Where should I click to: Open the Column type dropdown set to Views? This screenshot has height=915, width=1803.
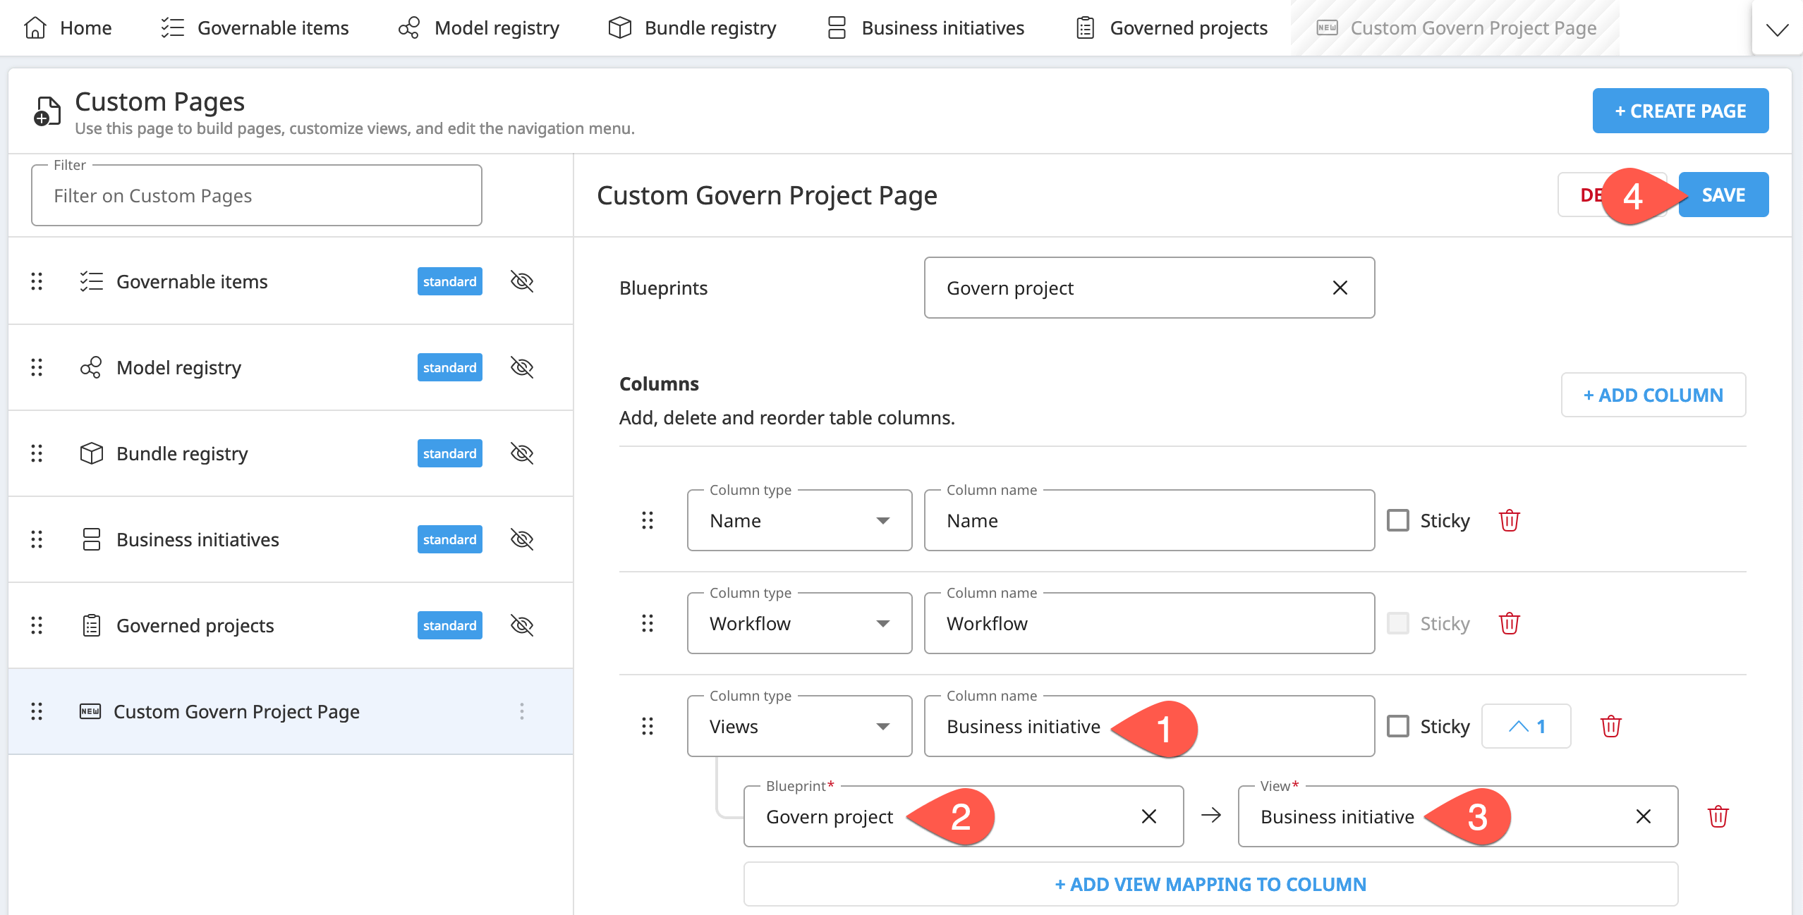coord(799,726)
